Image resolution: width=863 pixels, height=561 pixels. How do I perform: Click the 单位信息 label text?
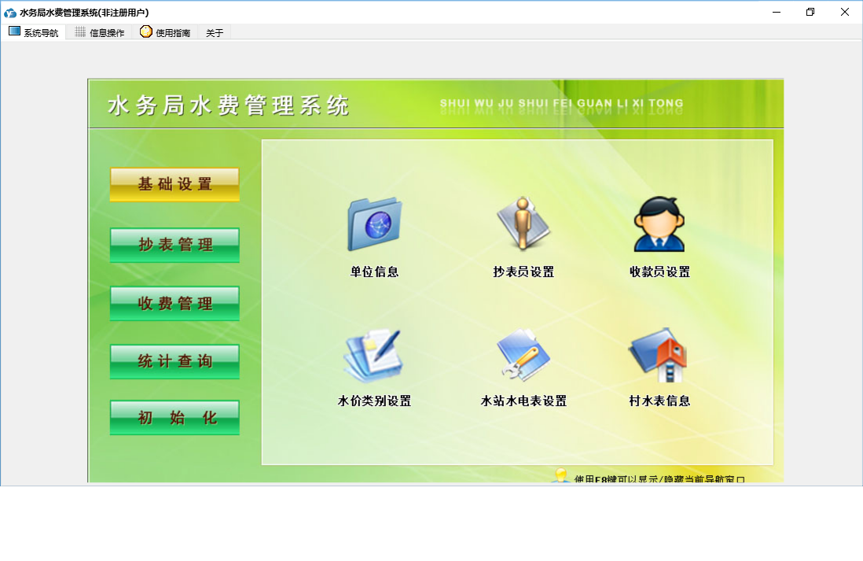(x=374, y=271)
